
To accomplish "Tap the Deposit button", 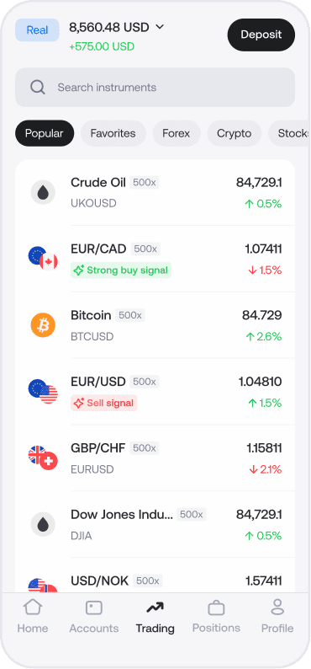I will pos(261,35).
